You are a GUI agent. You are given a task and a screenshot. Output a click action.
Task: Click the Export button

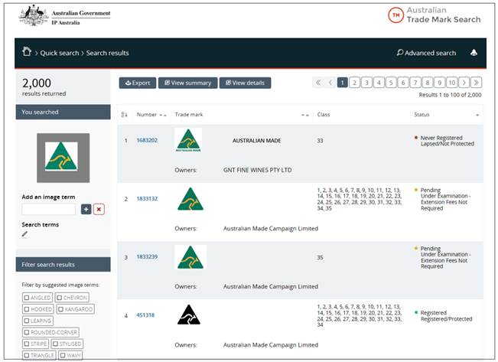[x=138, y=83]
